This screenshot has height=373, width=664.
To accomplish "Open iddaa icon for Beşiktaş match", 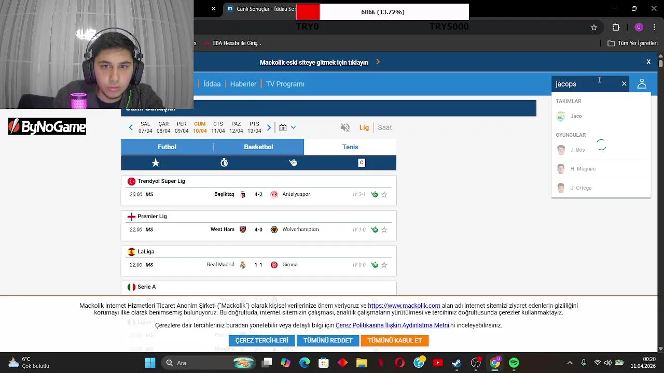I will 375,195.
